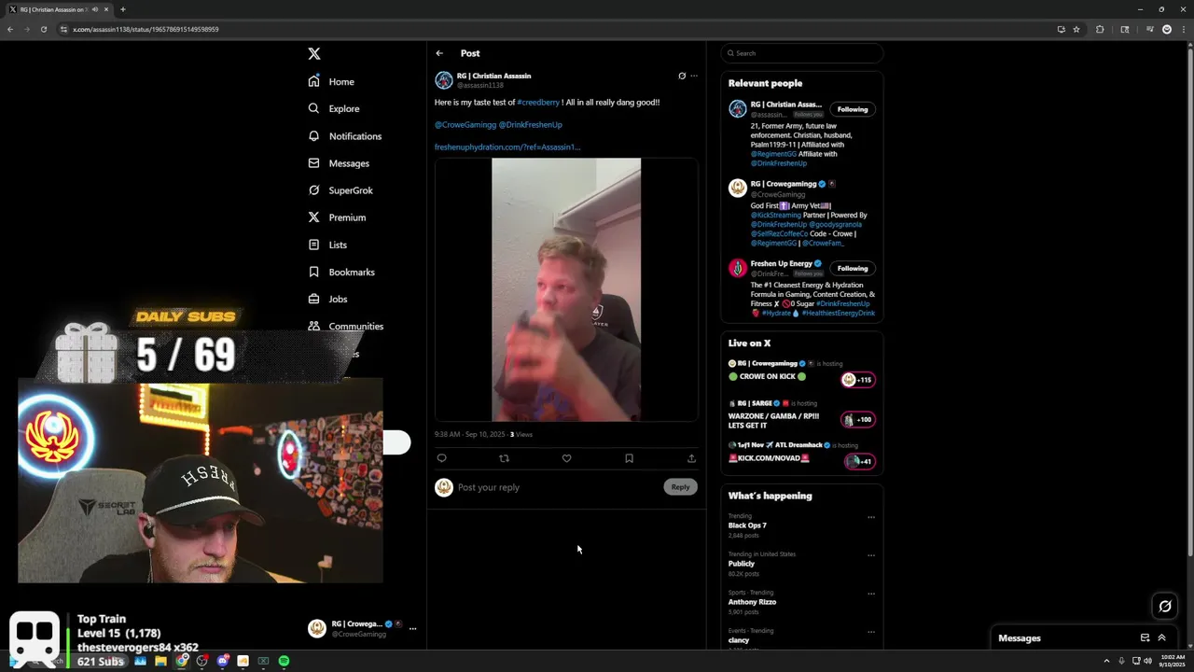Open Jobs in the sidebar
The image size is (1194, 672).
click(327, 299)
